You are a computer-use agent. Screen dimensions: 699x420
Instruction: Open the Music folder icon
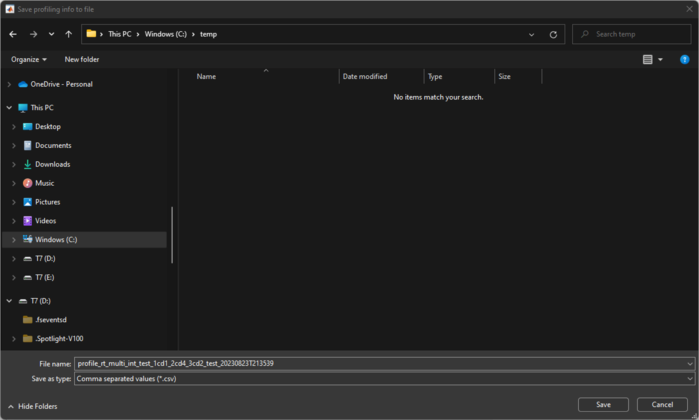pyautogui.click(x=28, y=183)
